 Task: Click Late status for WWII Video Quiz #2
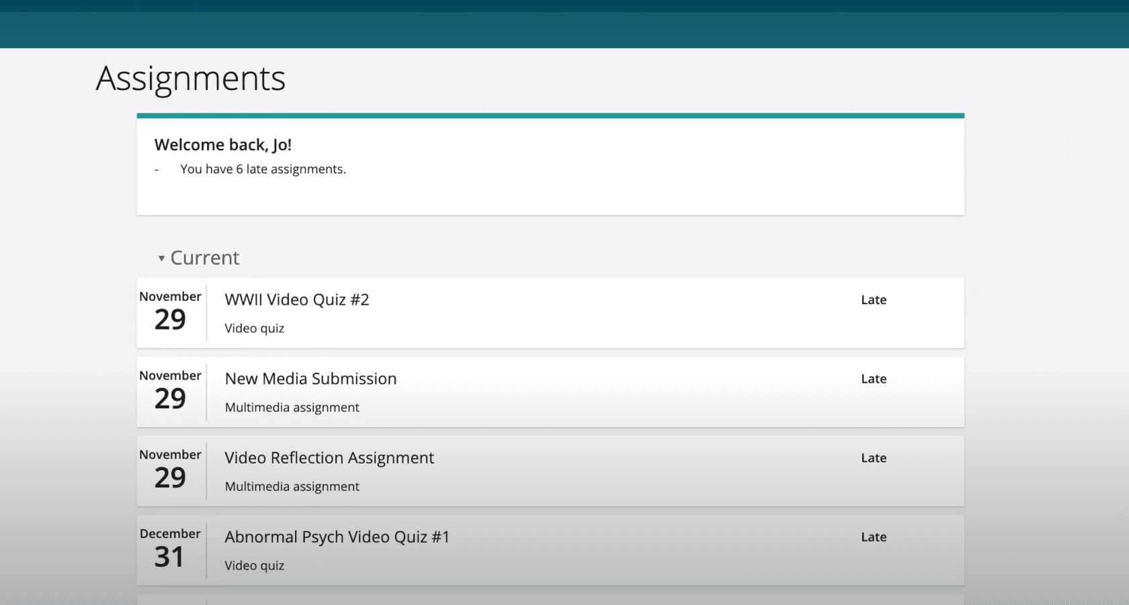(x=874, y=300)
